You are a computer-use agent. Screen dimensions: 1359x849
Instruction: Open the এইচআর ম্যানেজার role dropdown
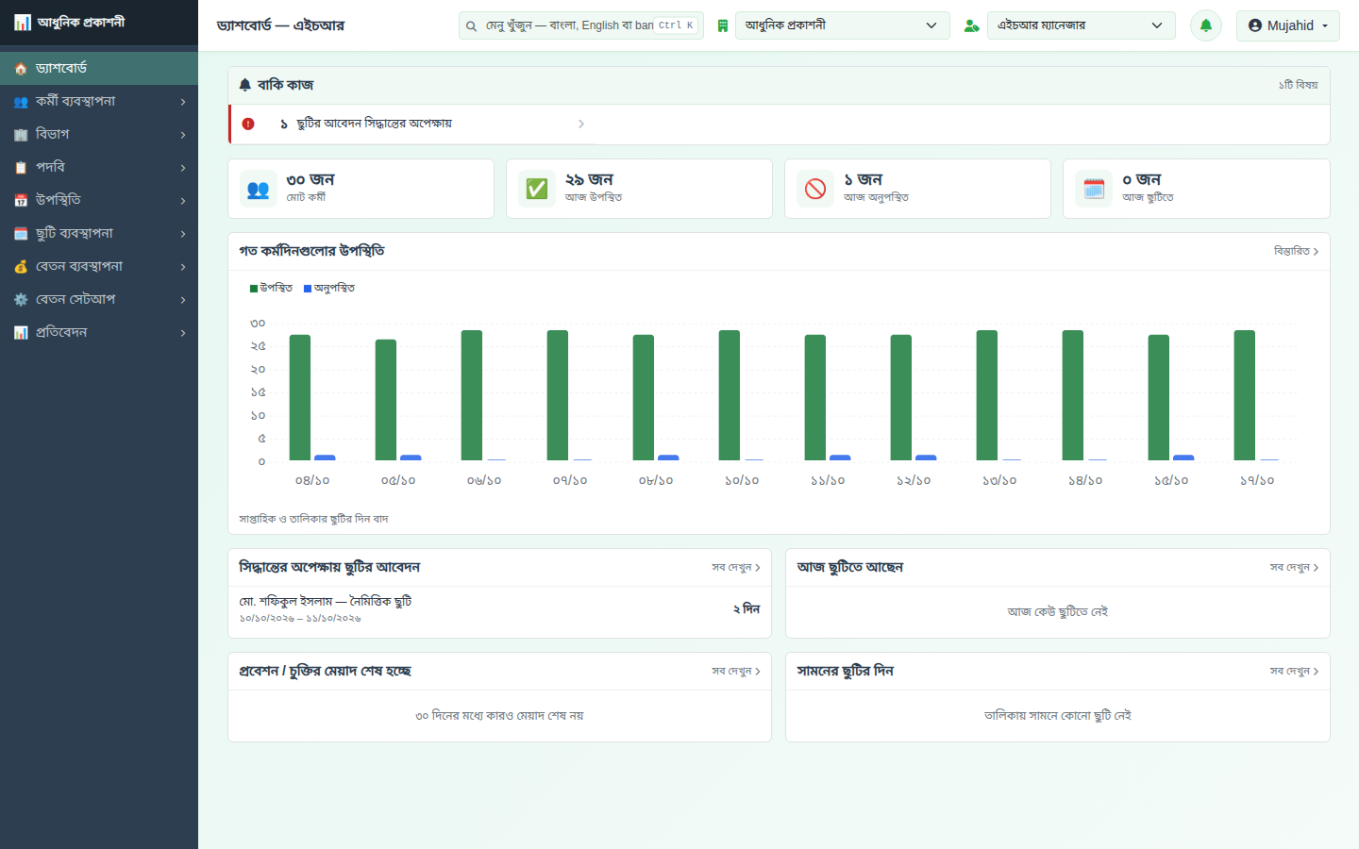pyautogui.click(x=1081, y=25)
